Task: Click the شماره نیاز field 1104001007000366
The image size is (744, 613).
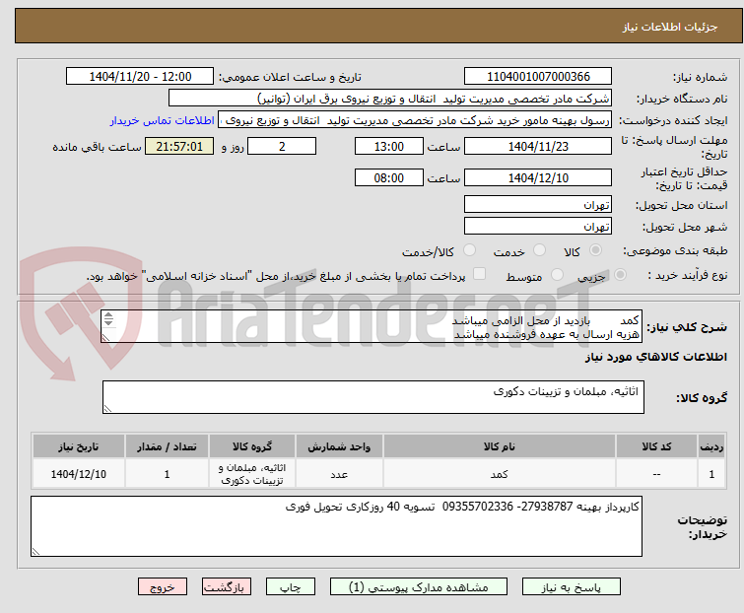Action: pyautogui.click(x=538, y=77)
